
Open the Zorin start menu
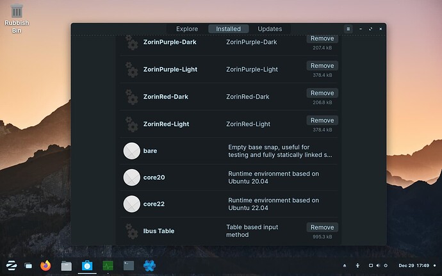coord(12,265)
